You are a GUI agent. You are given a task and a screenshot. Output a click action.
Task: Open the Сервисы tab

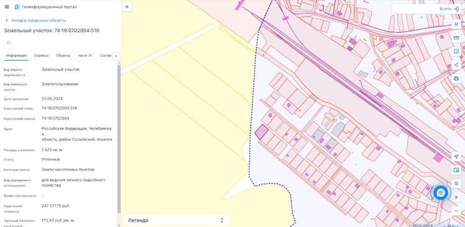[41, 55]
